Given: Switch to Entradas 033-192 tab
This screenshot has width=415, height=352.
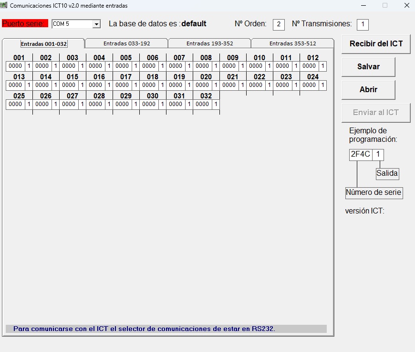Looking at the screenshot, I should click(x=126, y=43).
